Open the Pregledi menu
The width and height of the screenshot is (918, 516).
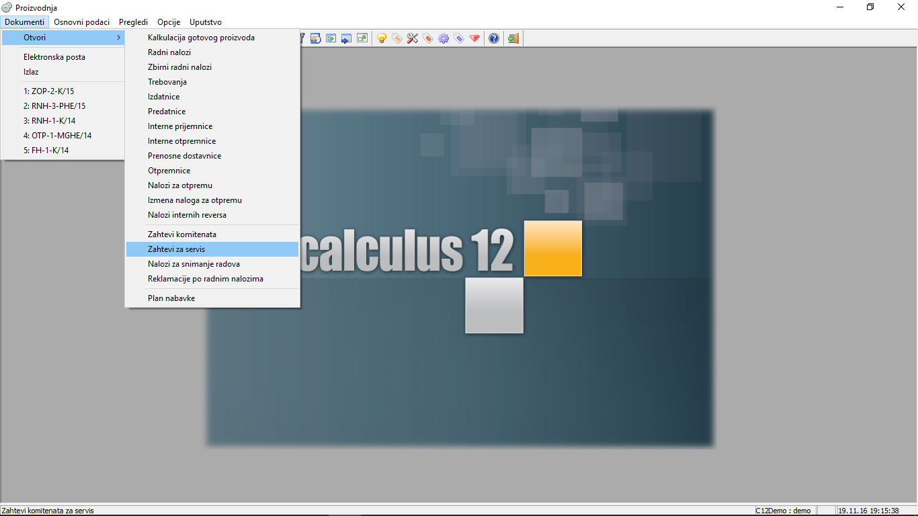(134, 22)
